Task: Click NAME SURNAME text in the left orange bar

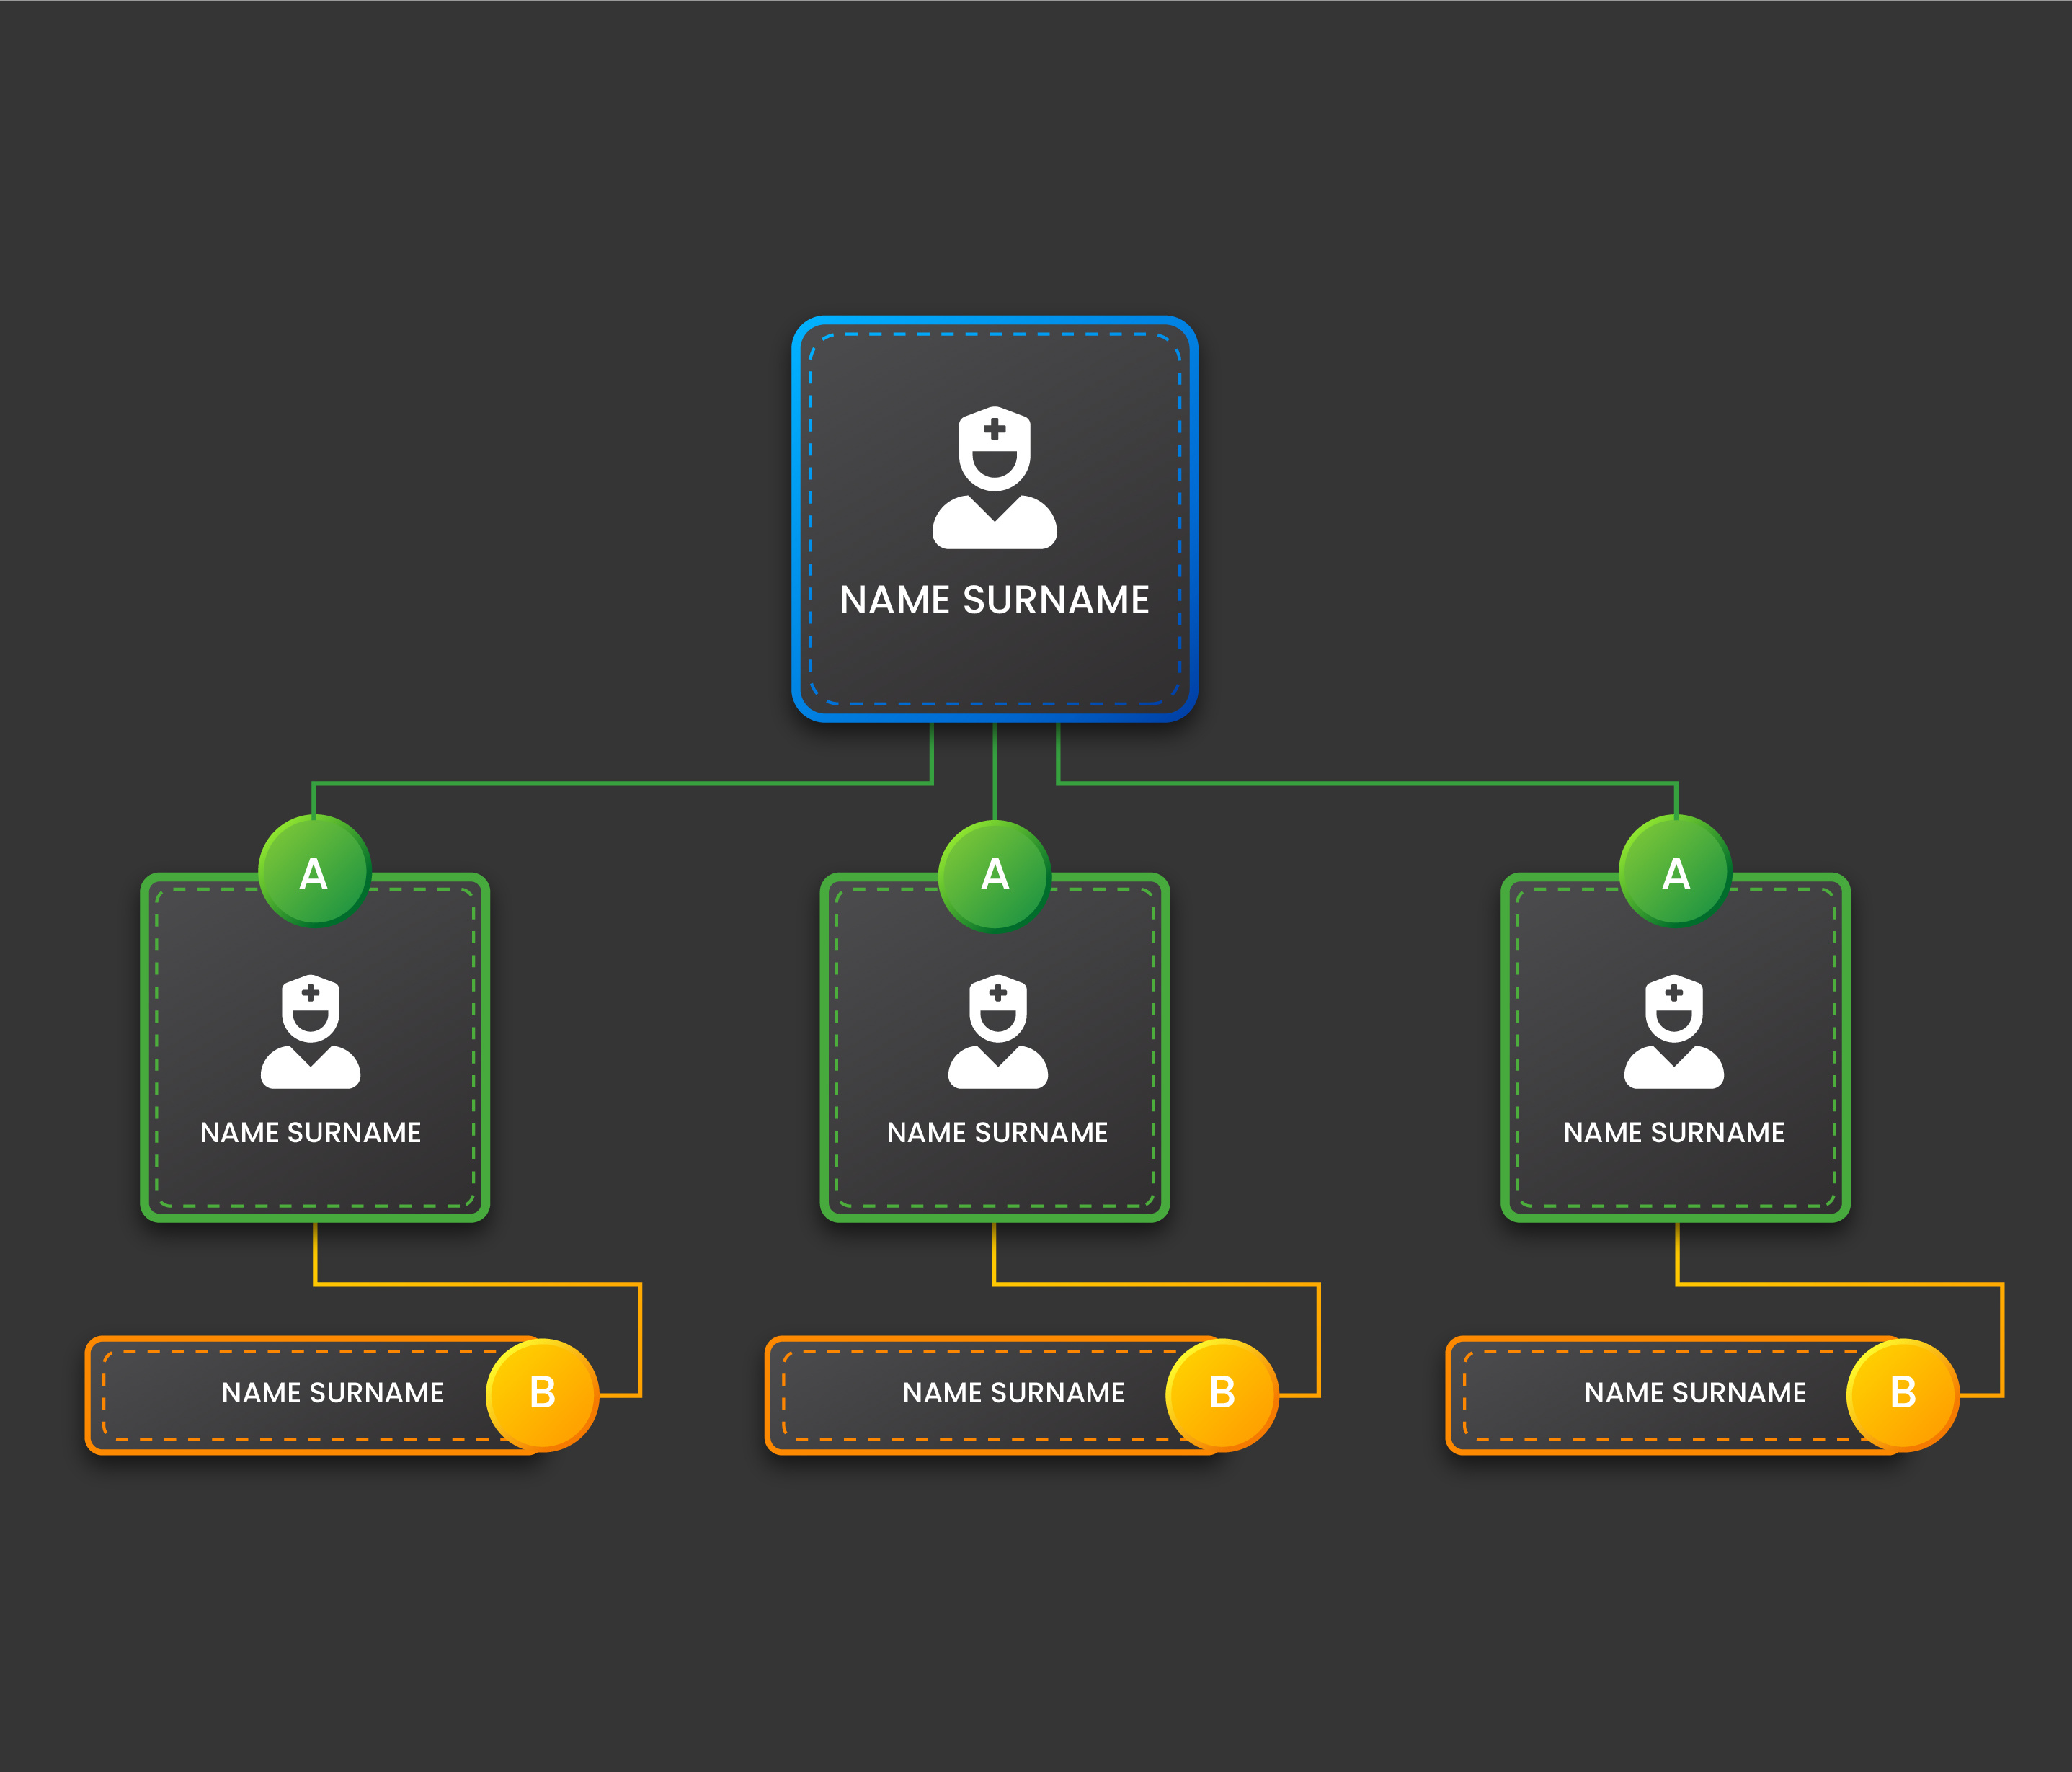Action: click(x=331, y=1392)
